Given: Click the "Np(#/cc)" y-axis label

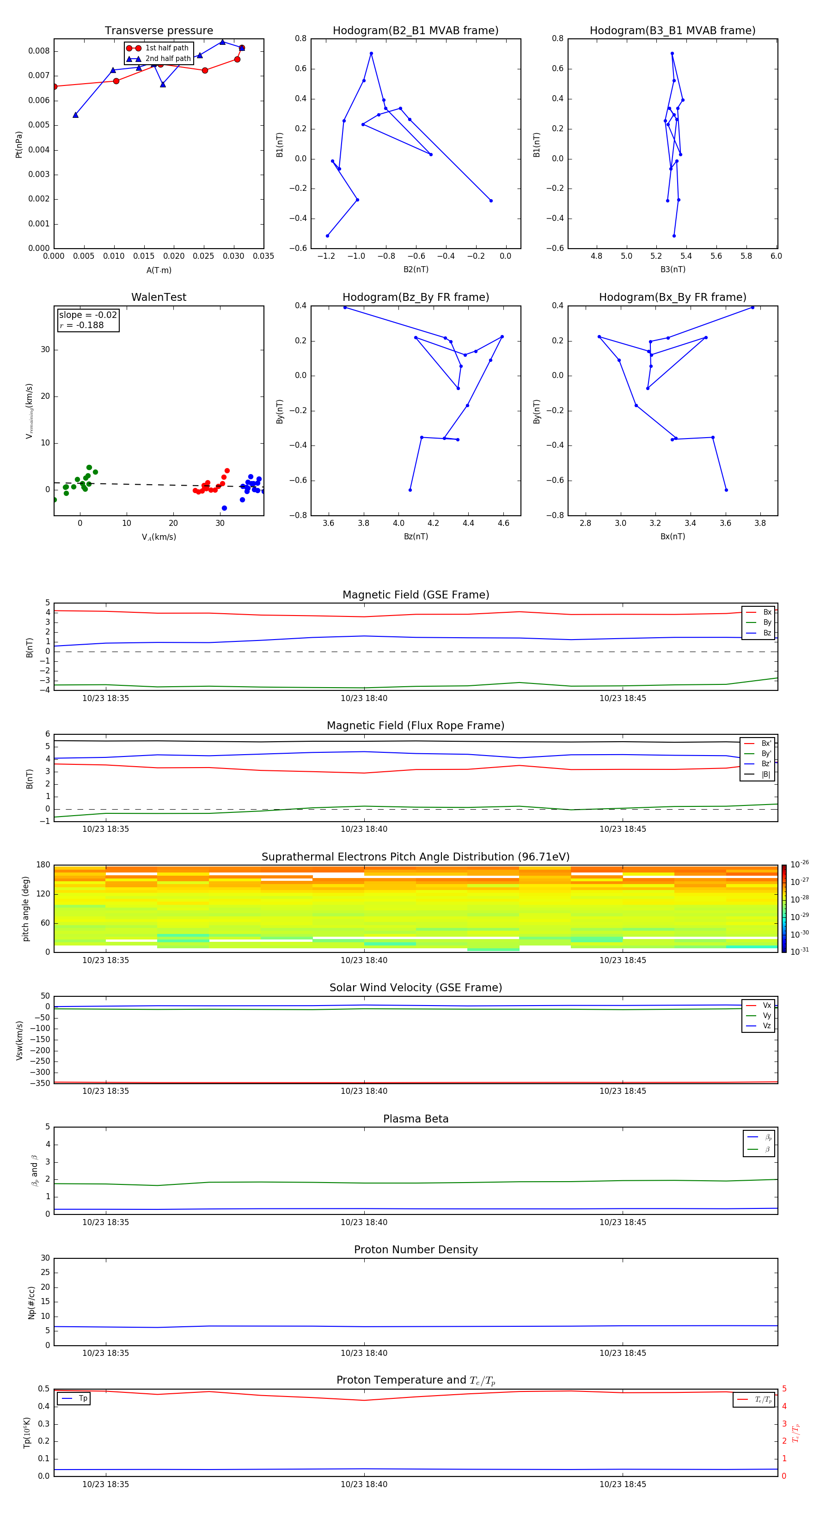Looking at the screenshot, I should pyautogui.click(x=31, y=1302).
